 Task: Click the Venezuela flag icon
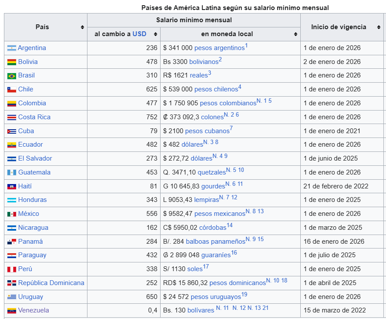(x=11, y=311)
